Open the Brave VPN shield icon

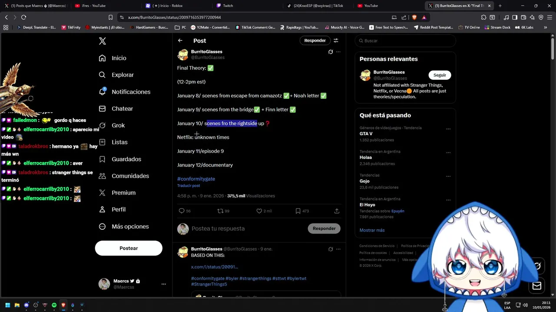(x=541, y=17)
